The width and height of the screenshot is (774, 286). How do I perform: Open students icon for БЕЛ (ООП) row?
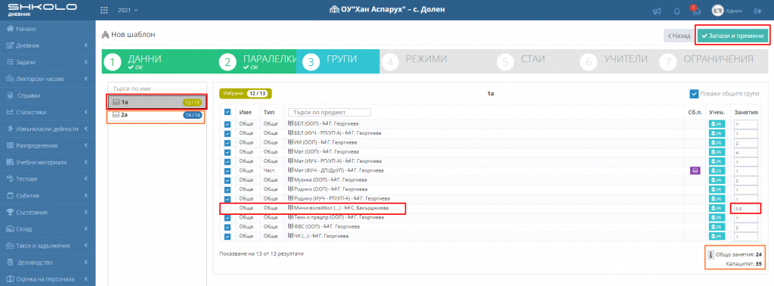tap(717, 124)
